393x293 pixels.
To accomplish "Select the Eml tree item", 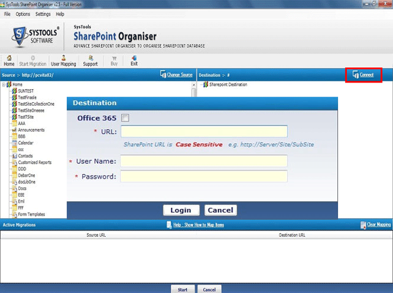I will pyautogui.click(x=21, y=201).
